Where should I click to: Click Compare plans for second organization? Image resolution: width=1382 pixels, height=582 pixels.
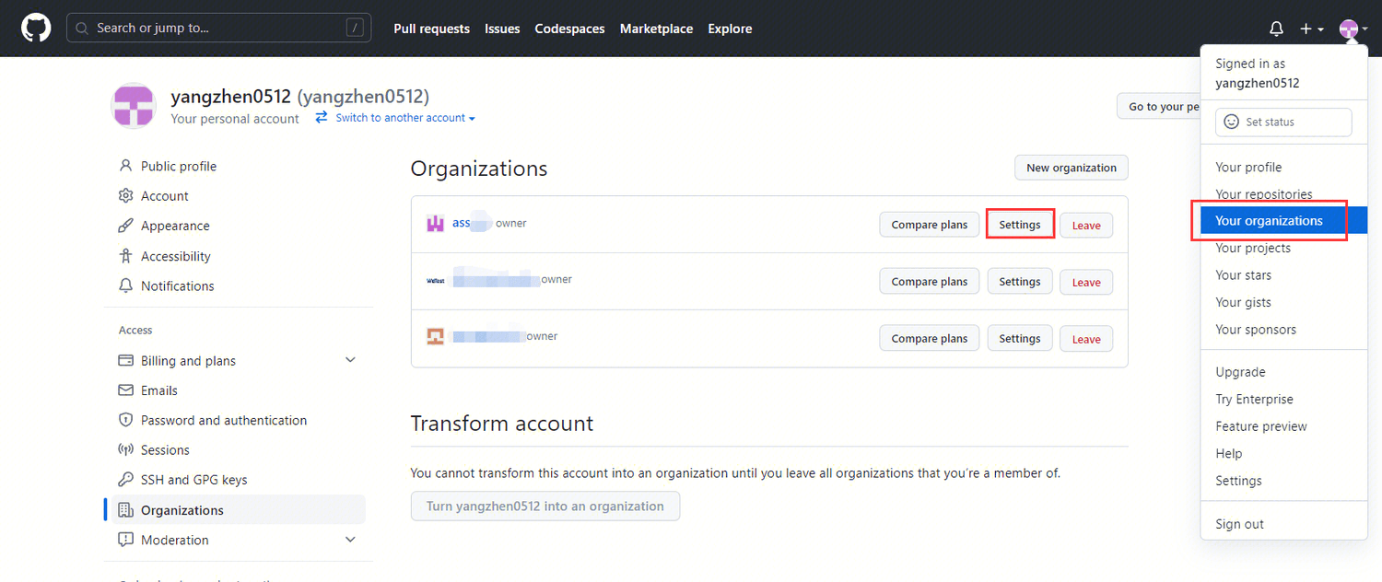929,282
